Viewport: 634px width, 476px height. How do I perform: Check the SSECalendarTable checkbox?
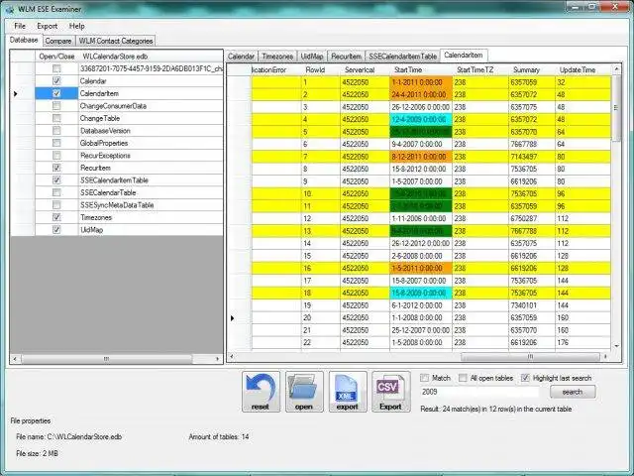(56, 192)
